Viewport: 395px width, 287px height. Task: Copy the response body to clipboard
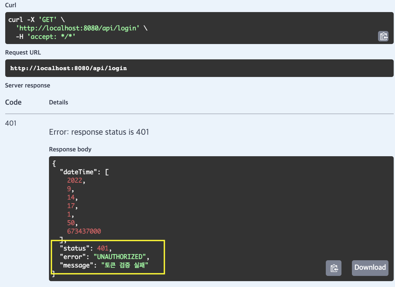[x=334, y=268]
